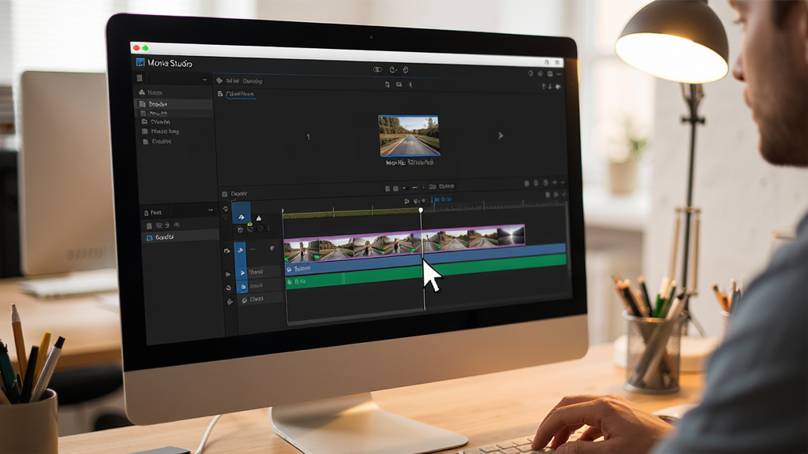Viewport: 808px width, 454px height.
Task: Toggle the blue play-arrow tile on the blue track
Action: click(x=241, y=272)
